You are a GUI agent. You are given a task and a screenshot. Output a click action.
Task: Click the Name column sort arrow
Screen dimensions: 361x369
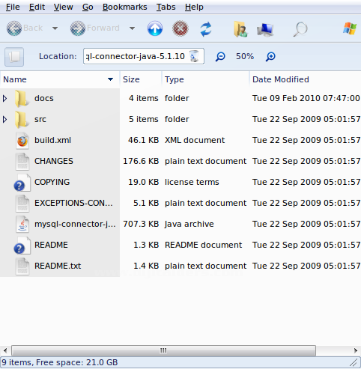110,79
